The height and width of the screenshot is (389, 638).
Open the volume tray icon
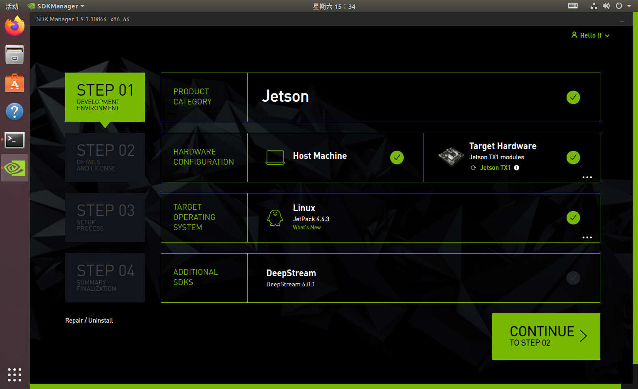click(x=606, y=6)
